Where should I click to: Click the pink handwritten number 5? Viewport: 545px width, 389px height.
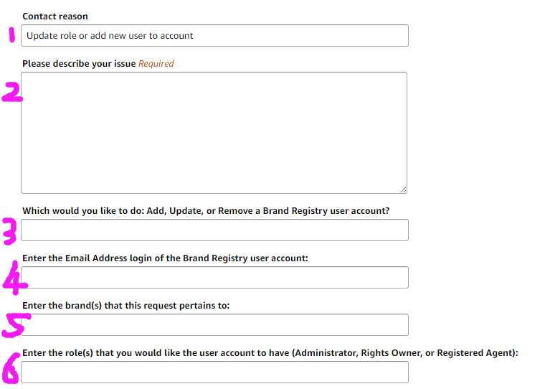click(x=11, y=324)
